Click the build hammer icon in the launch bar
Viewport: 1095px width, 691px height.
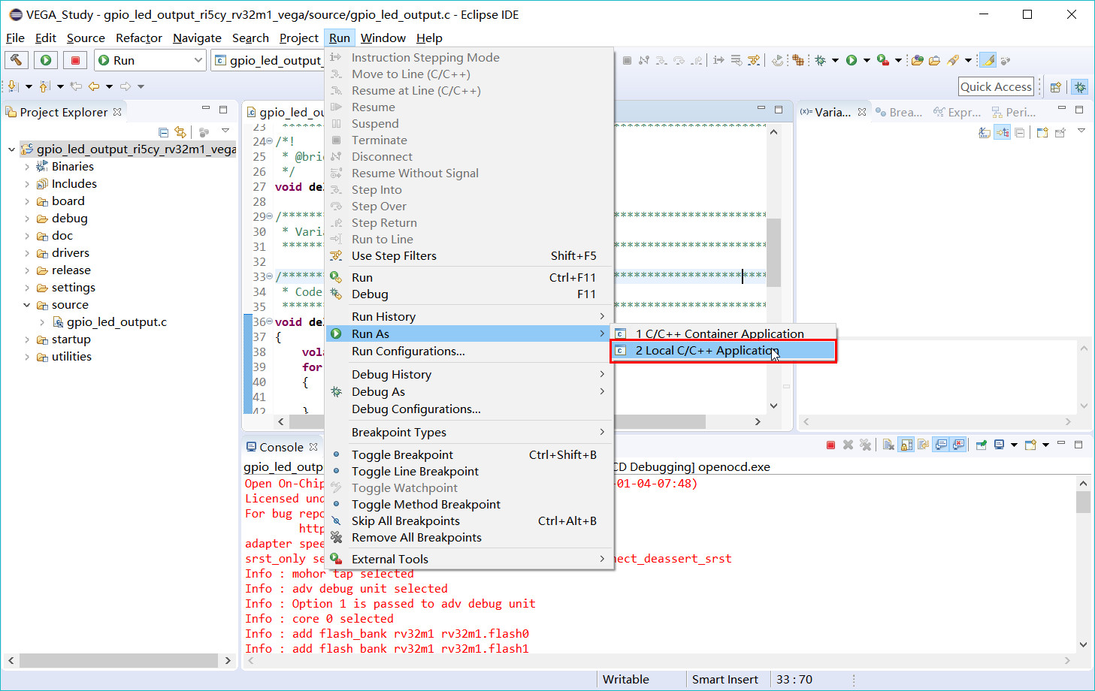point(17,60)
